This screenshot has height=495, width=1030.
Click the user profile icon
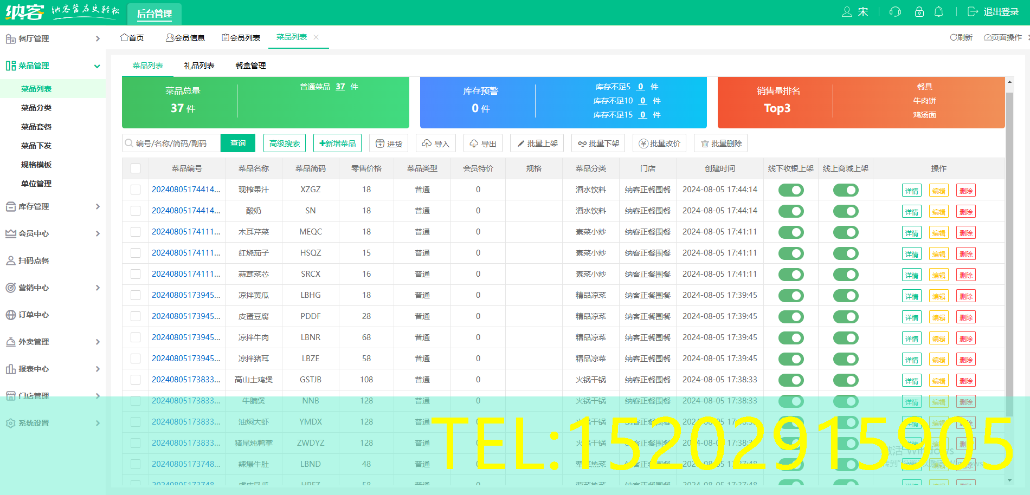(847, 12)
